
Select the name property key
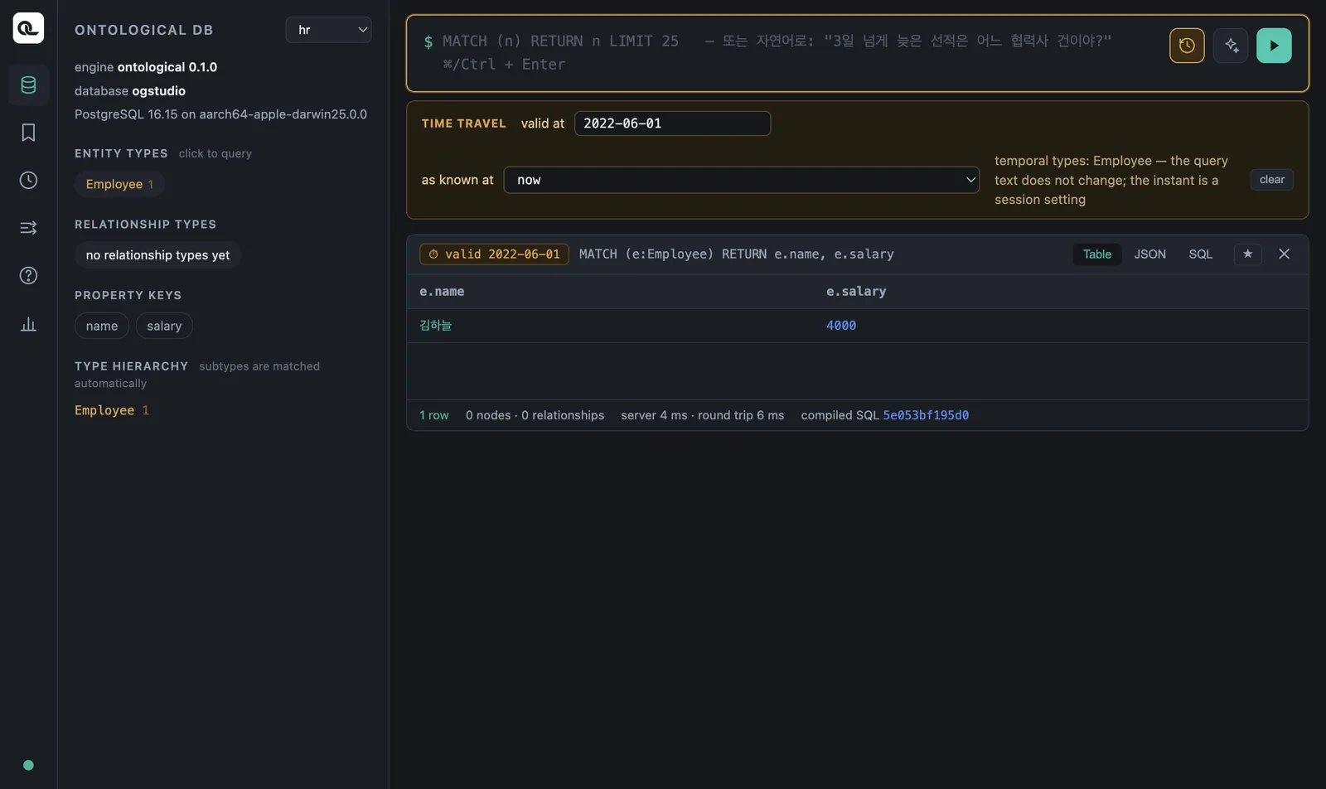point(102,326)
